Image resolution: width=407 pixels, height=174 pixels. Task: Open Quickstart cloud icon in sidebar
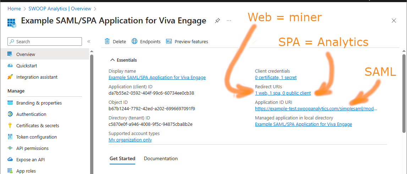coord(10,66)
